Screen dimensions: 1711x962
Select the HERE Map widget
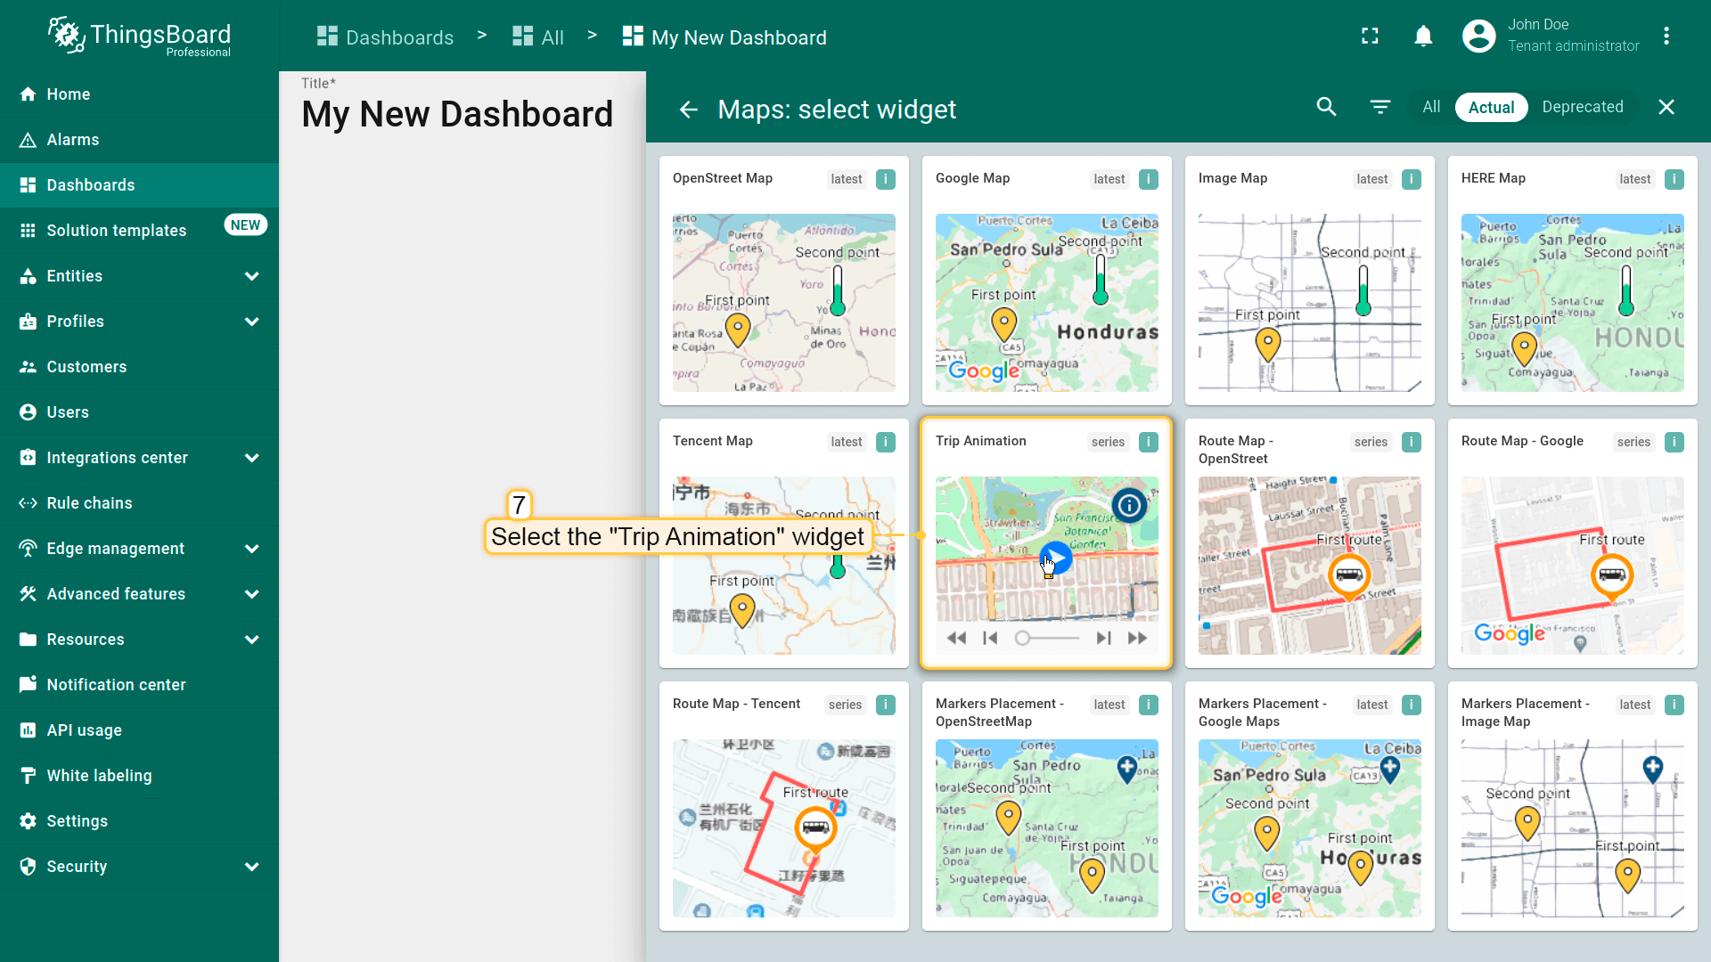click(x=1573, y=281)
